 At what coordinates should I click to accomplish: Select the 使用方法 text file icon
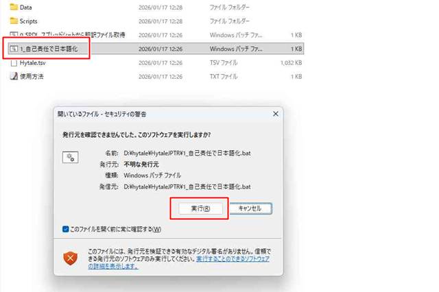[14, 76]
